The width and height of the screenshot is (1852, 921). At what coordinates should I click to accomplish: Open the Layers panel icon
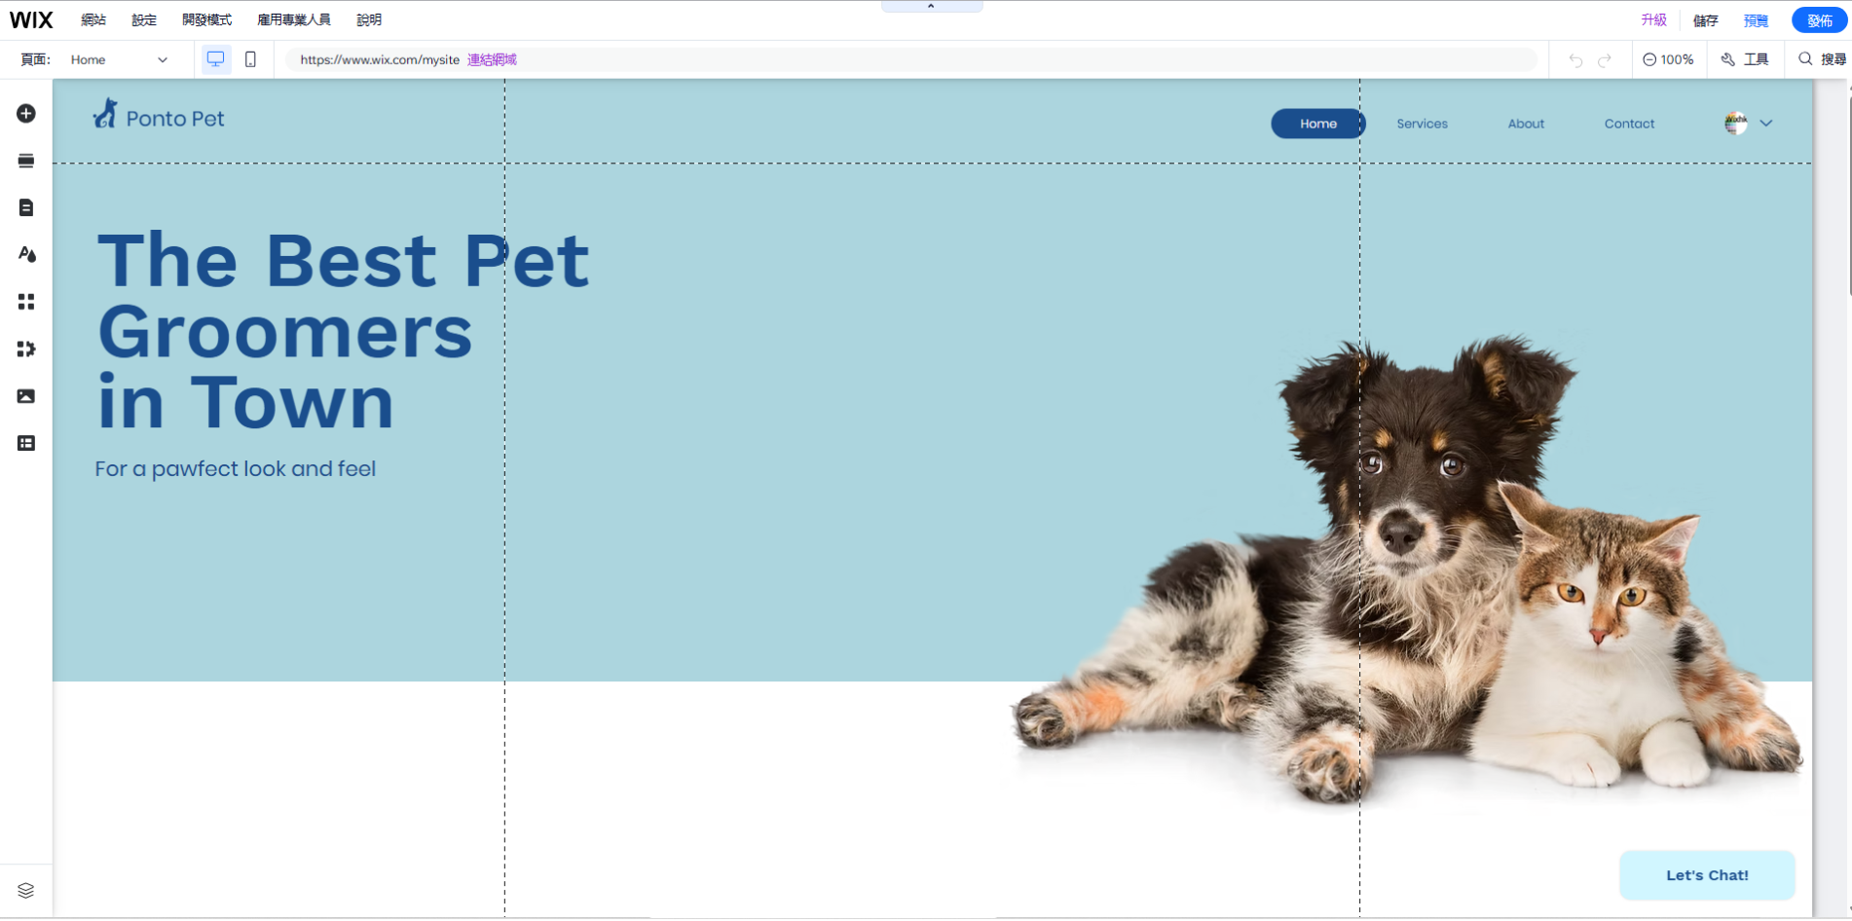26,890
